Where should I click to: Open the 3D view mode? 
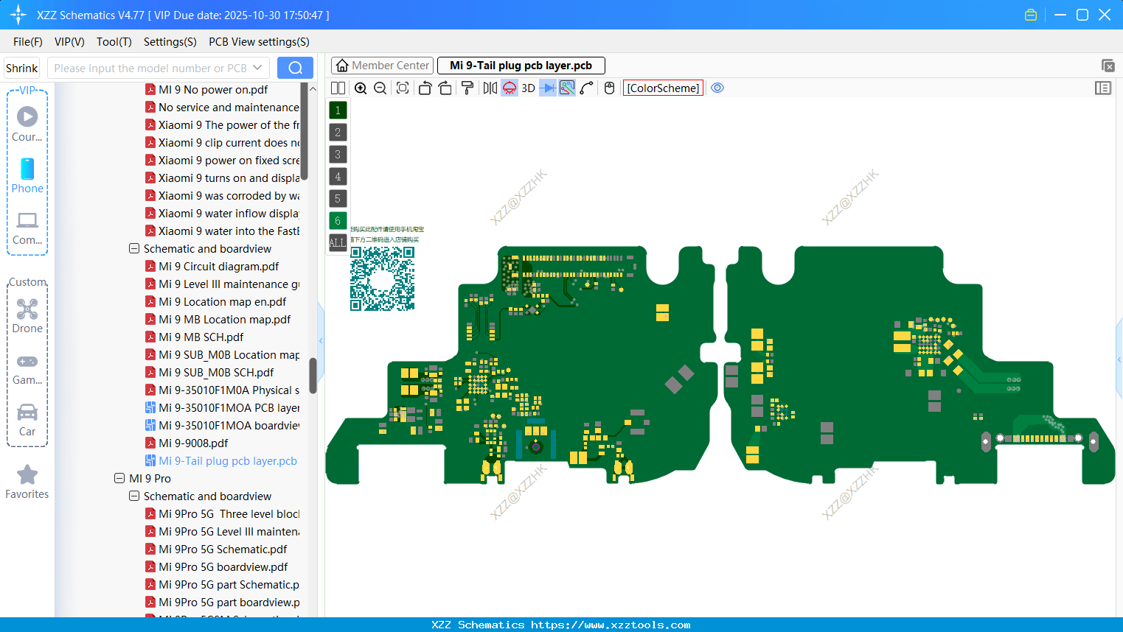pyautogui.click(x=528, y=88)
